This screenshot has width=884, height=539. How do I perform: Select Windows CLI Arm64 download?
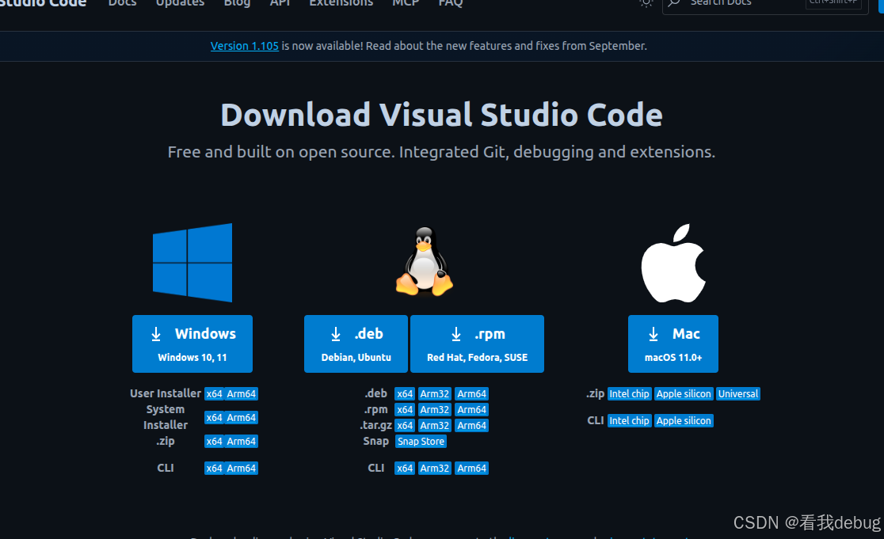[242, 468]
